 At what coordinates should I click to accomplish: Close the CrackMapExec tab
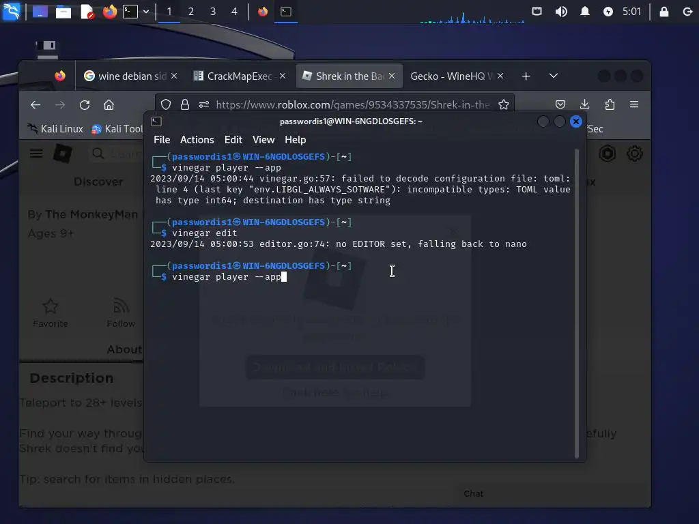coord(283,76)
